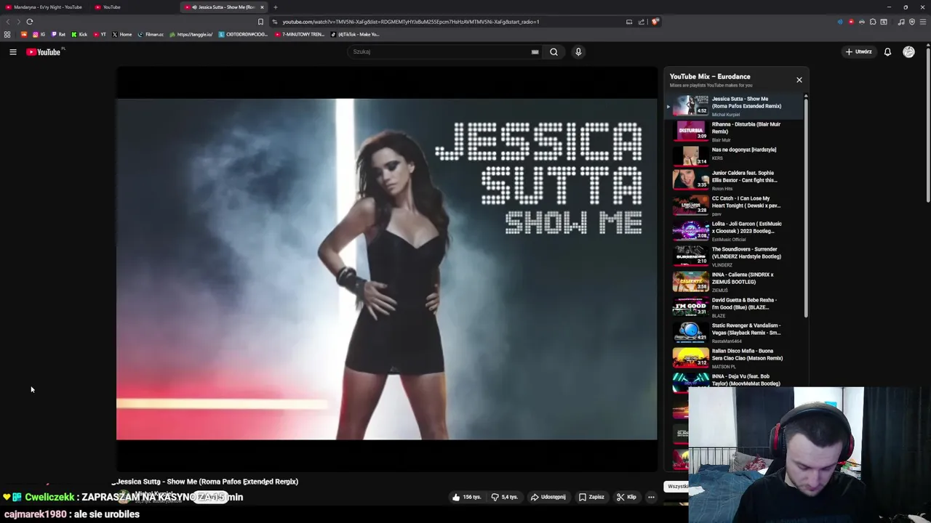Open the Filman.cc bookmark
Screen dimensions: 931x523
(151, 34)
